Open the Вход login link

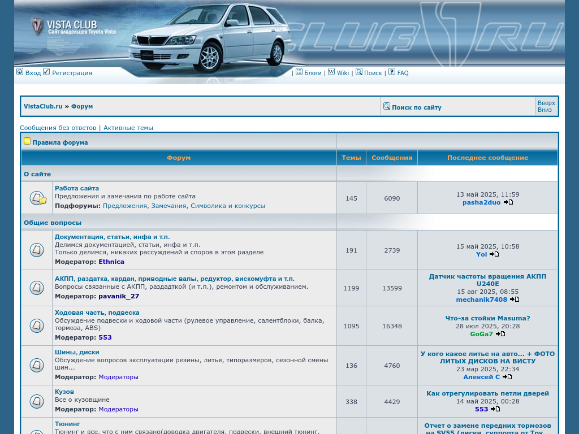[x=33, y=73]
